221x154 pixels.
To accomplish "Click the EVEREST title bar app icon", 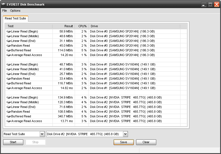I will pyautogui.click(x=3, y=4).
